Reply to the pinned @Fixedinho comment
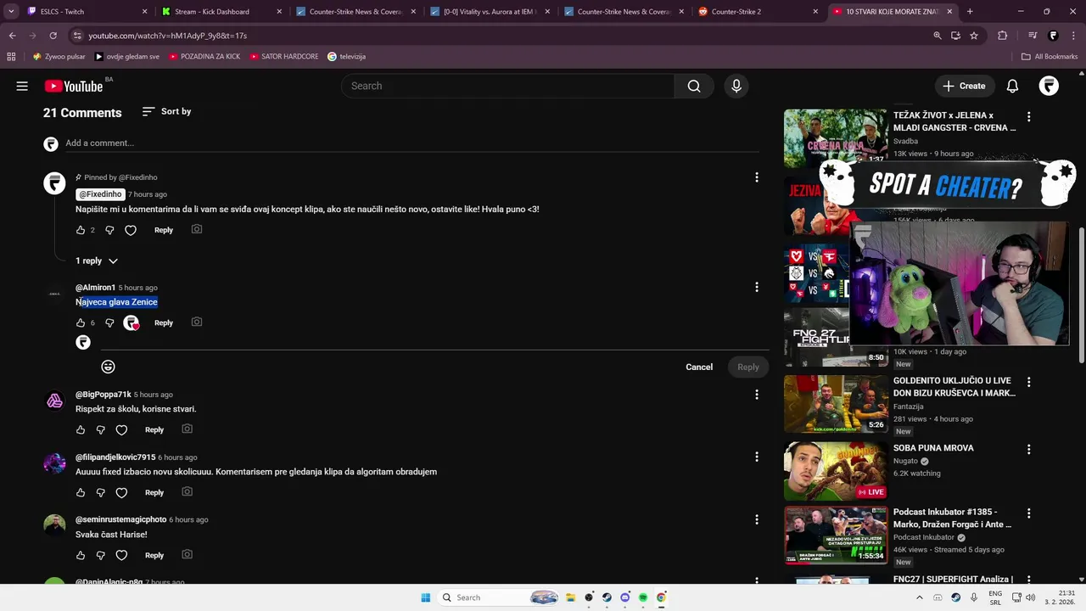The height and width of the screenshot is (611, 1086). click(x=164, y=230)
